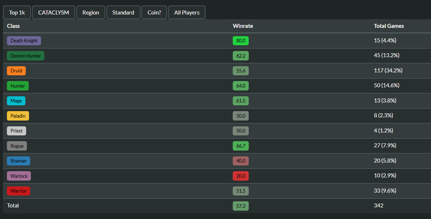
Task: Open the Region filter dropdown
Action: point(91,12)
